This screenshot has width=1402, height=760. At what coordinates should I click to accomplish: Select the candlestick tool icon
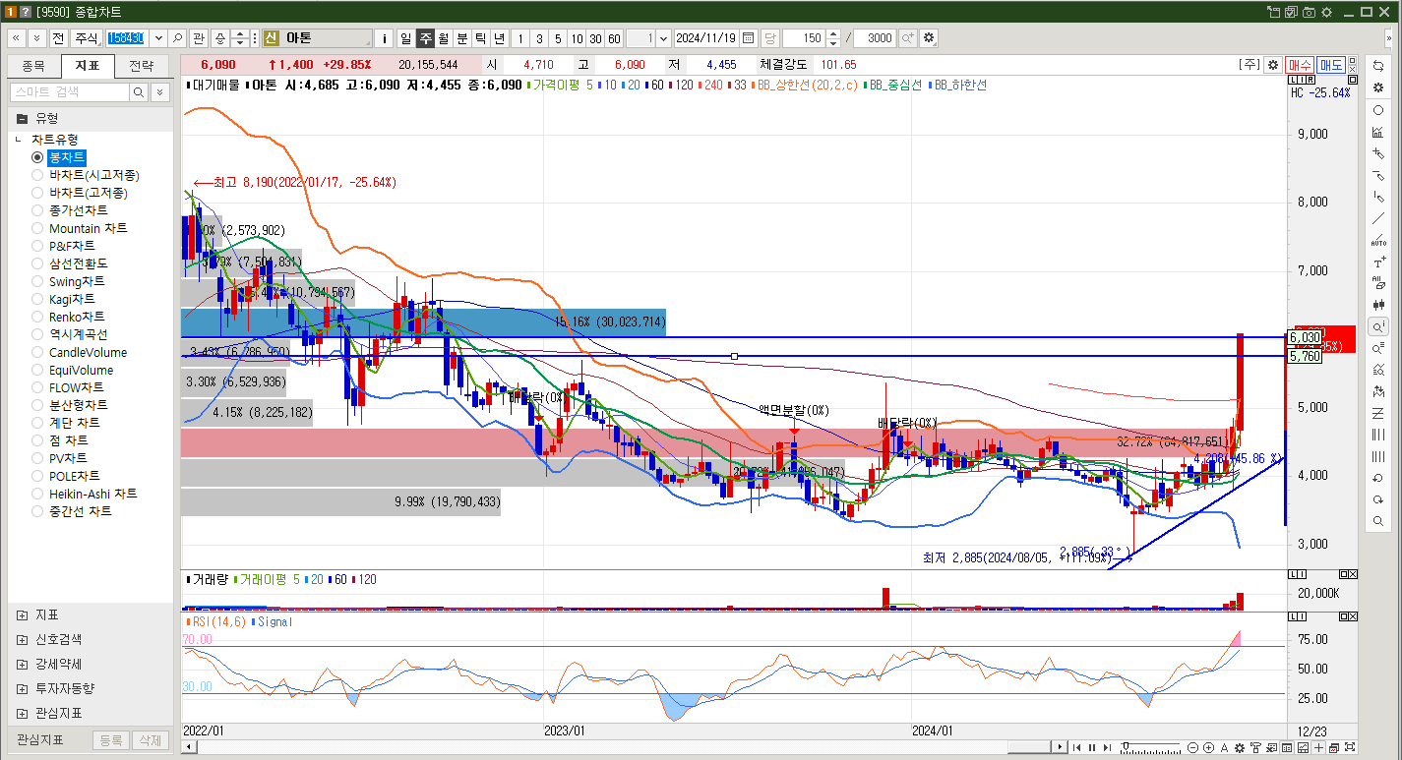click(x=1378, y=305)
